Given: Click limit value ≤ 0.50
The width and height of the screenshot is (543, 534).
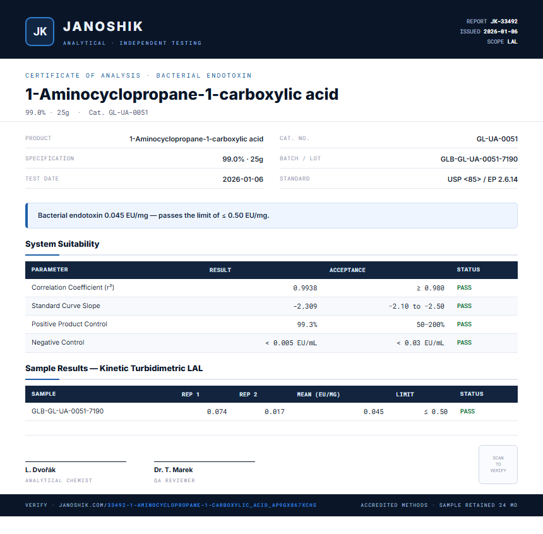Looking at the screenshot, I should (x=436, y=412).
